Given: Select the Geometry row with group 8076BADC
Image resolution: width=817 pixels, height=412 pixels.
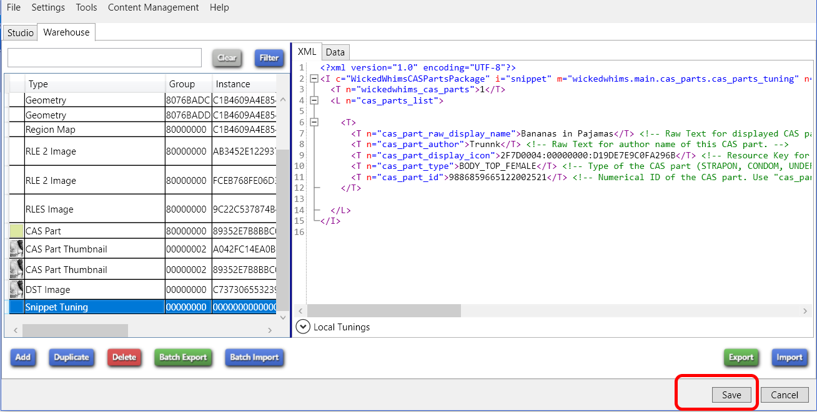Looking at the screenshot, I should click(142, 100).
